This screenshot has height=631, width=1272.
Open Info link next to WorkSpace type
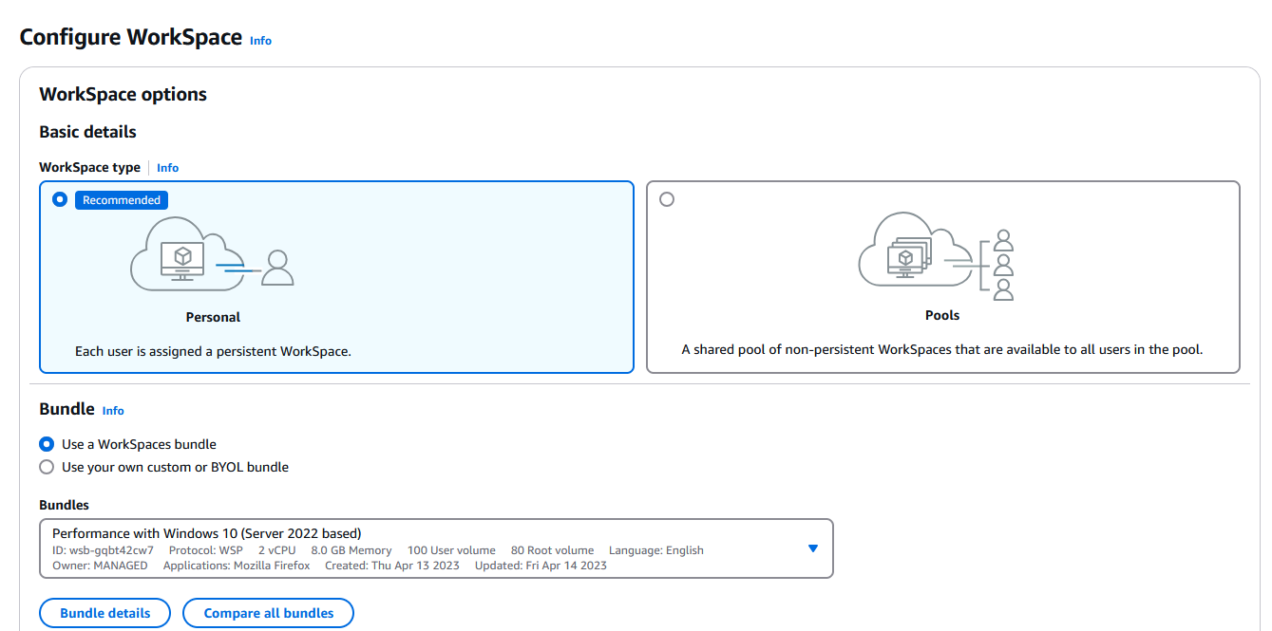(167, 168)
